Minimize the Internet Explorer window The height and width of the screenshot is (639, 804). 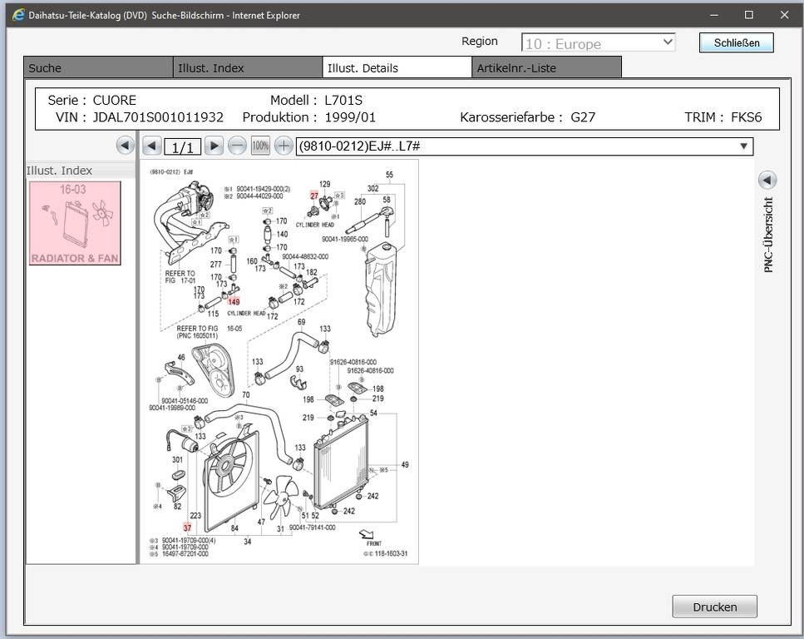[713, 15]
